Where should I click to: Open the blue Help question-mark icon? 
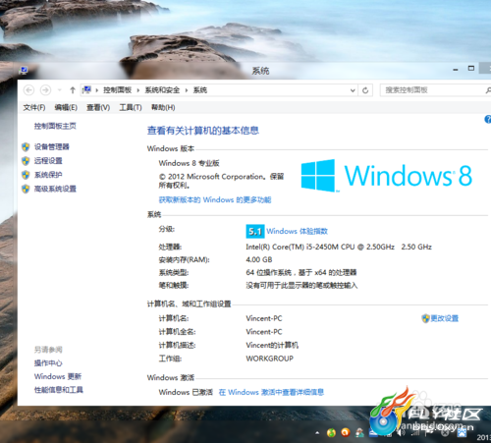(x=488, y=120)
